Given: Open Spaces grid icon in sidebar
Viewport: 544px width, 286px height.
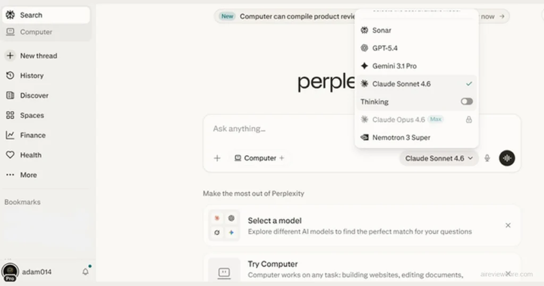Looking at the screenshot, I should [10, 115].
